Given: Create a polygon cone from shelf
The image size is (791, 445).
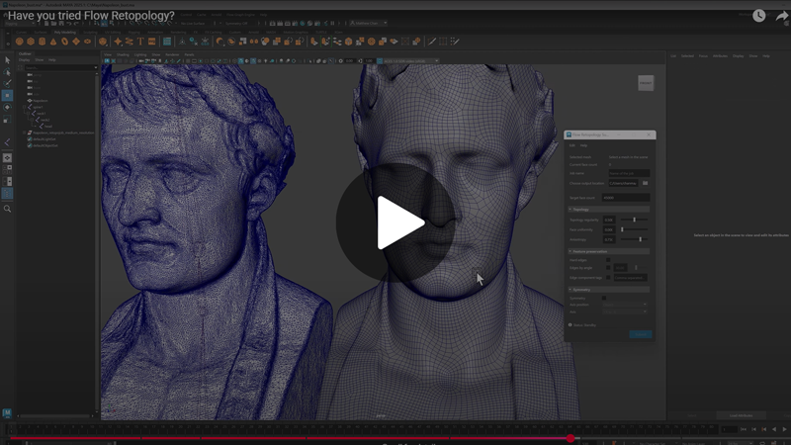Looking at the screenshot, I should click(x=53, y=42).
